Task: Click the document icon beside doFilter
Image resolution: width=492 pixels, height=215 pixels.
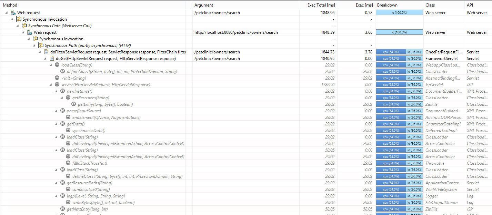Action: [46, 52]
